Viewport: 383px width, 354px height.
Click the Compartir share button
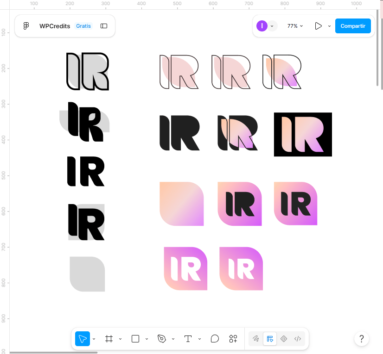353,26
